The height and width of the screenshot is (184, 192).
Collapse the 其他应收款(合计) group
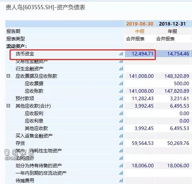click(x=8, y=105)
